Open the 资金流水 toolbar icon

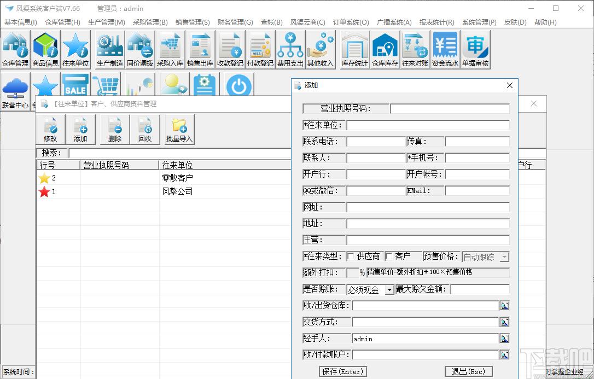point(445,50)
